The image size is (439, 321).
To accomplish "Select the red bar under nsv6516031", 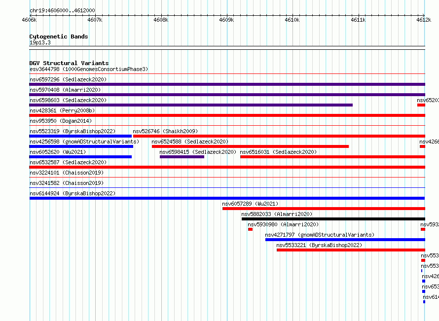I will click(x=332, y=157).
